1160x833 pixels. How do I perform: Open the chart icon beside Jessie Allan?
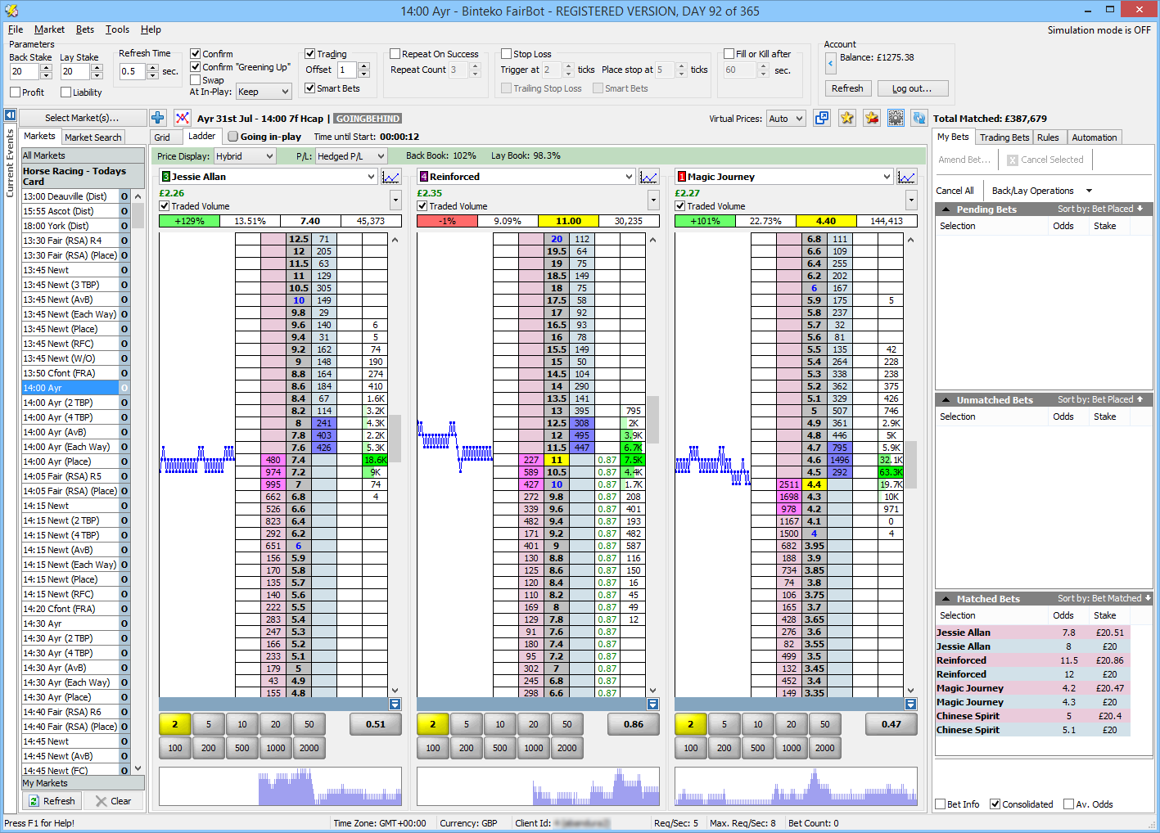click(x=390, y=176)
